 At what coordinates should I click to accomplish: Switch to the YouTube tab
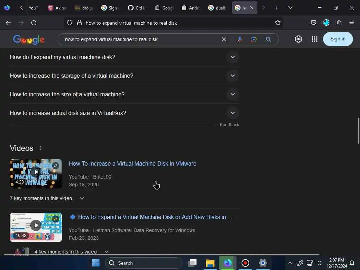(34, 8)
